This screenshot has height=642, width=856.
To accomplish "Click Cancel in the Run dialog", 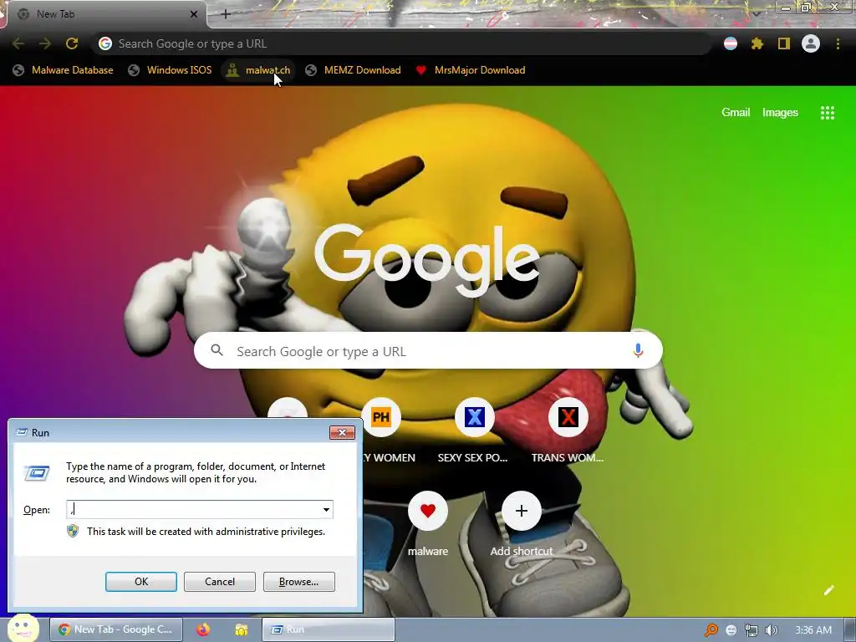I will [220, 582].
